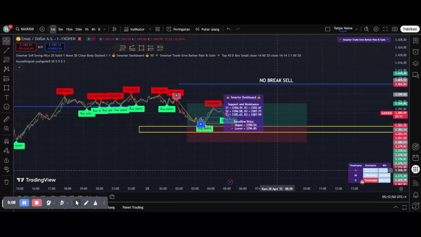This screenshot has height=237, width=421.
Task: Undo the last chart action
Action: (x=229, y=29)
